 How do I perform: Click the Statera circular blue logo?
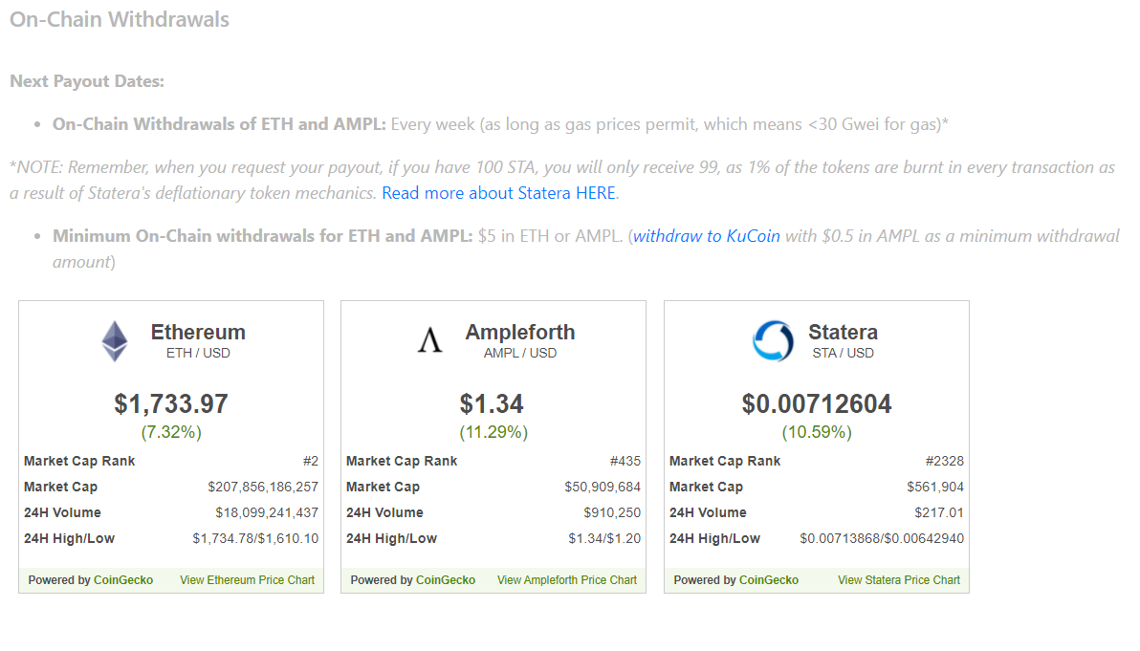pyautogui.click(x=773, y=340)
